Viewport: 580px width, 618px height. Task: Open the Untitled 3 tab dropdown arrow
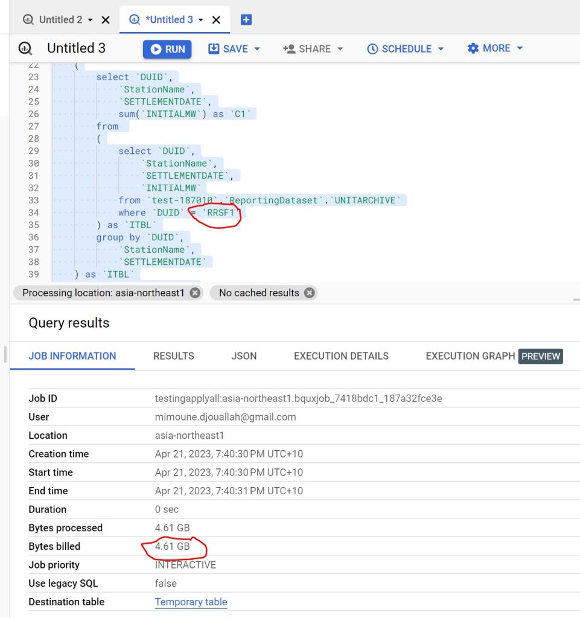(x=201, y=20)
